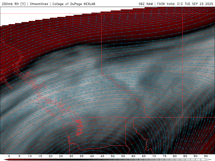This screenshot has width=215, height=161.
Task: Click the '06Z NAM' model run label
Action: point(146,4)
